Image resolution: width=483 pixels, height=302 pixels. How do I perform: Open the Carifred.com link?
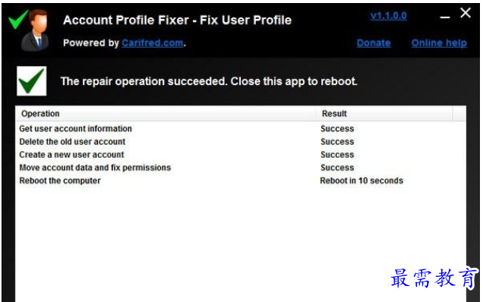point(153,42)
